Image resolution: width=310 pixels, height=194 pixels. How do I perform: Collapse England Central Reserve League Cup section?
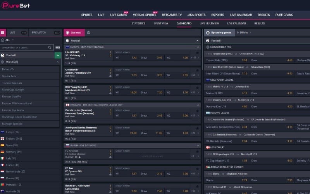point(198,105)
